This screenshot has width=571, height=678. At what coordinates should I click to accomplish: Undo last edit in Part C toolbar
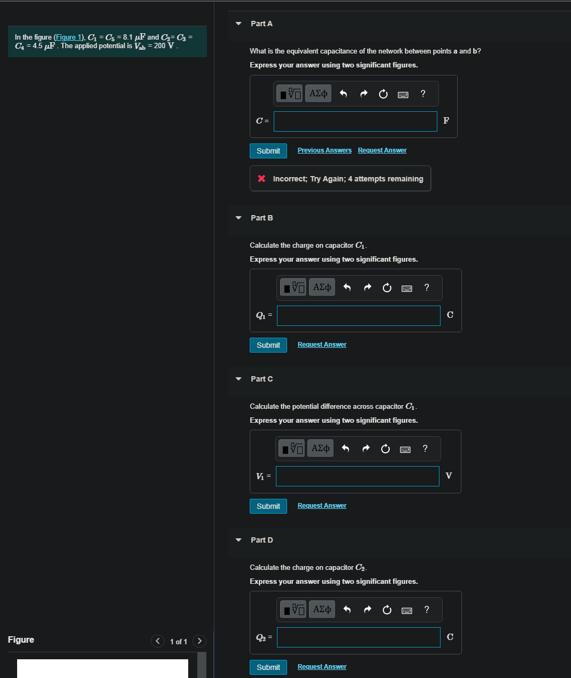coord(345,449)
